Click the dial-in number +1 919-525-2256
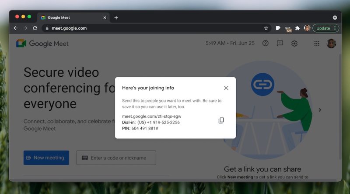Viewport: 350px width, 194px height. click(163, 123)
